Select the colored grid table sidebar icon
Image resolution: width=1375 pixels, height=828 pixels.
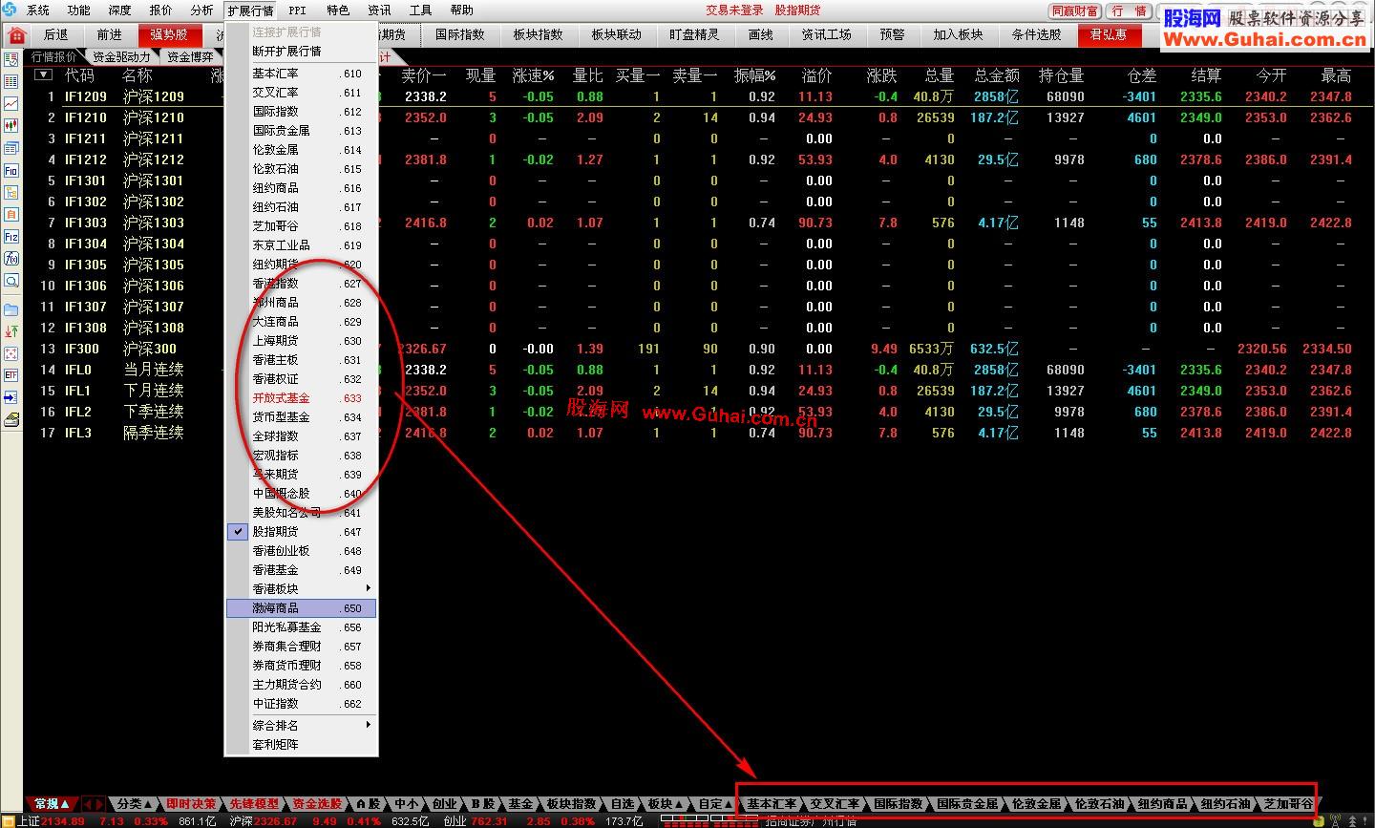(x=11, y=82)
